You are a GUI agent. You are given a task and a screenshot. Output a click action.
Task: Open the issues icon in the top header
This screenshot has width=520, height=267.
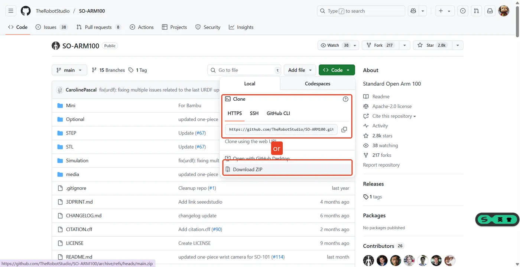click(x=463, y=11)
